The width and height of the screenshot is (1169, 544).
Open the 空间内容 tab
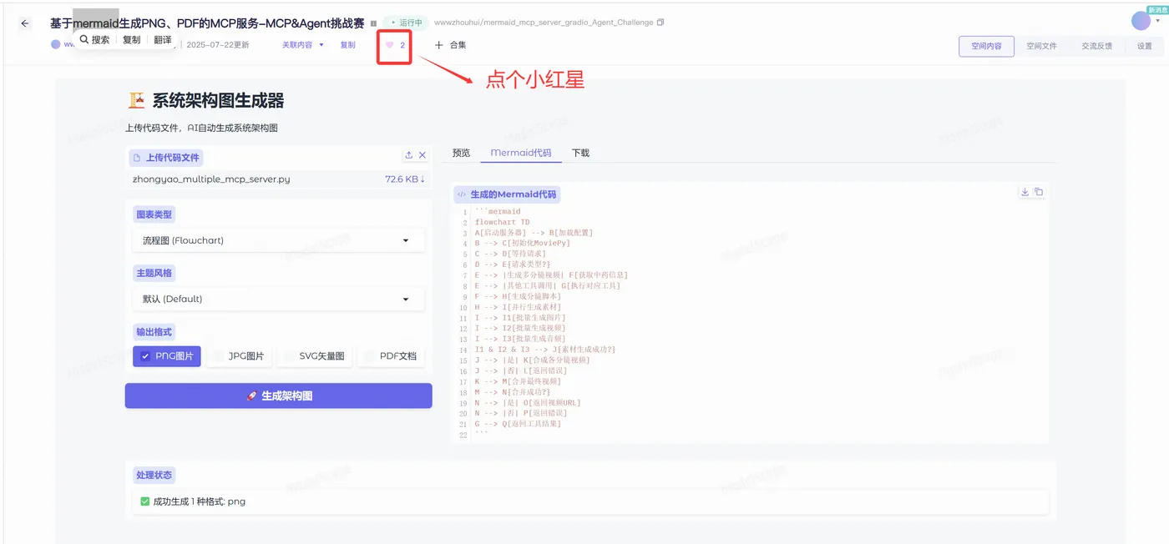986,46
